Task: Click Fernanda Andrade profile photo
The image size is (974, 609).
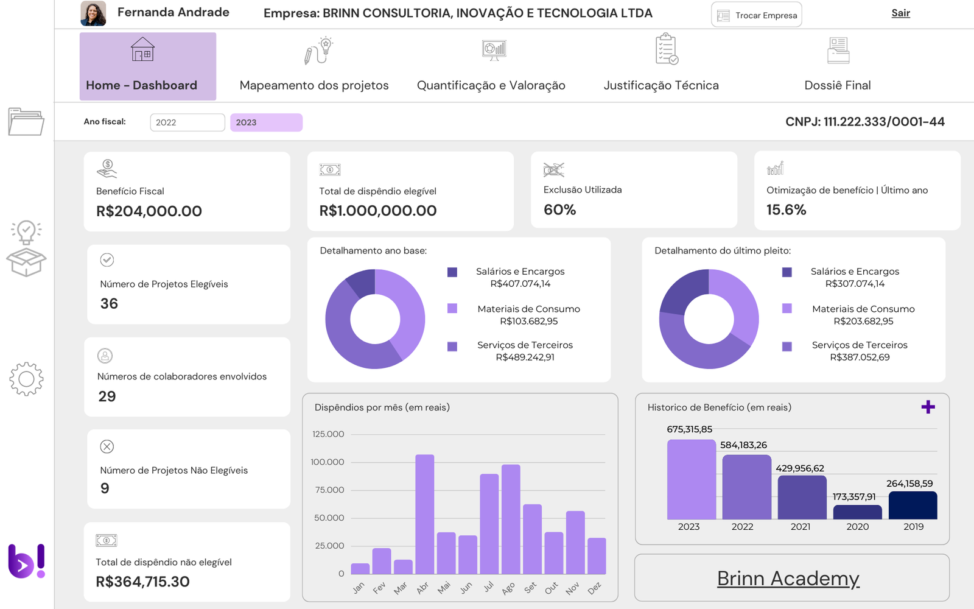Action: (x=93, y=13)
